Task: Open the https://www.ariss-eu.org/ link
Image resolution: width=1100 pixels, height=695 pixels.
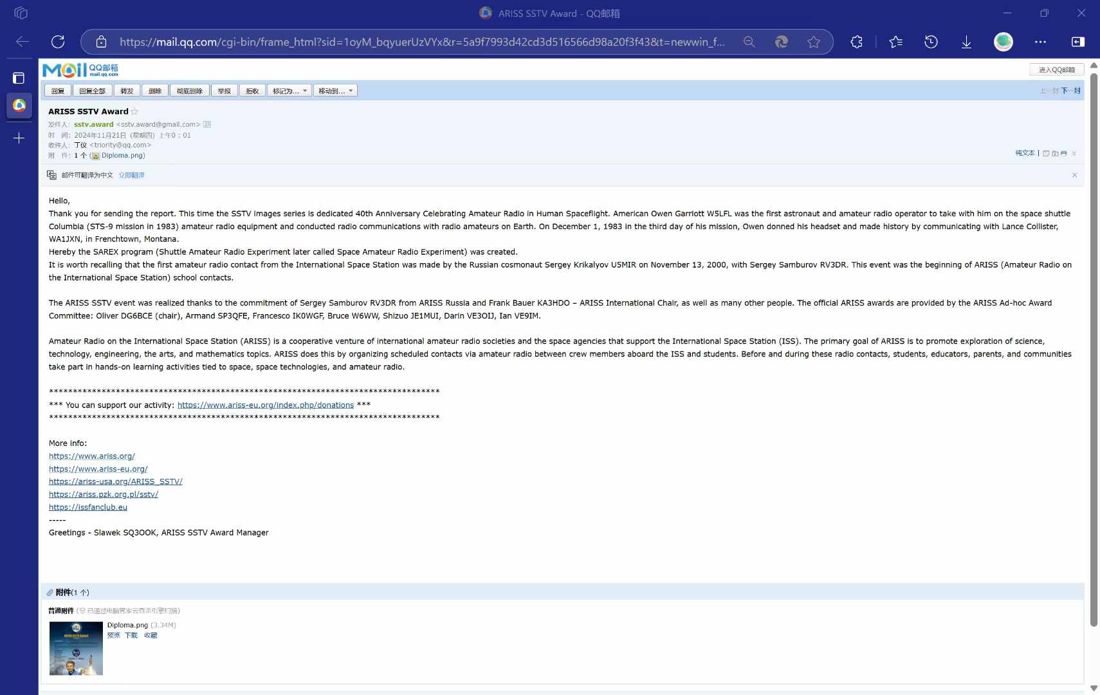Action: click(98, 468)
